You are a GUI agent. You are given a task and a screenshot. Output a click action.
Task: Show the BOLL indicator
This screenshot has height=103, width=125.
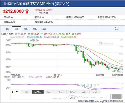click(x=72, y=92)
